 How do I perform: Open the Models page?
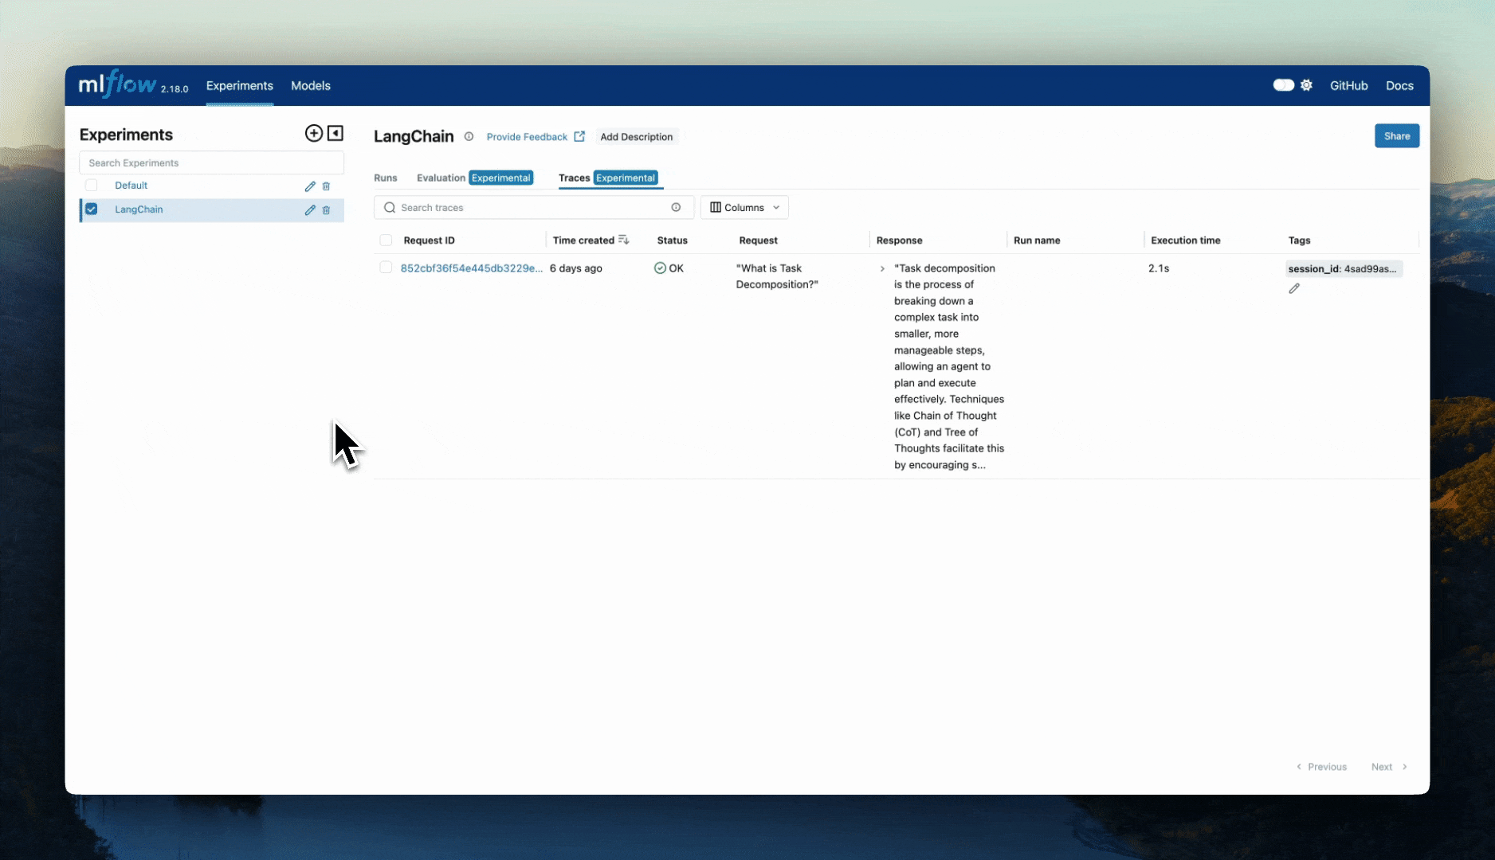point(310,85)
